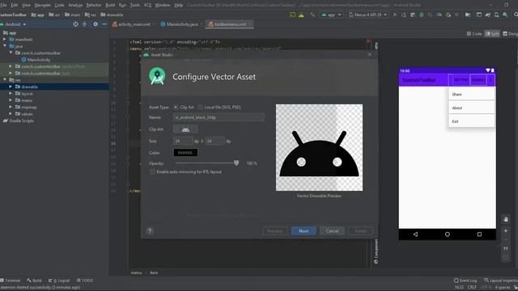Tap the home circle on phone preview

coord(448,234)
